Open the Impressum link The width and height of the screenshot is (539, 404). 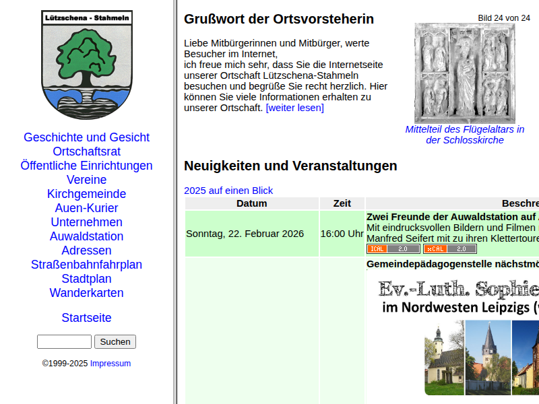[x=110, y=364]
